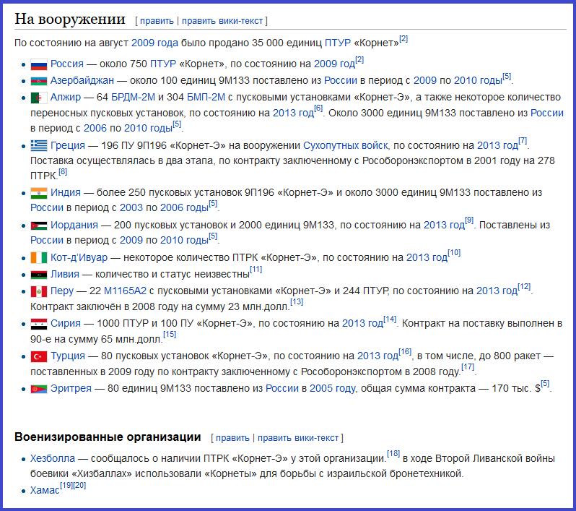Viewport: 576px width, 511px height.
Task: Jump to footnote [16]
Action: point(405,351)
